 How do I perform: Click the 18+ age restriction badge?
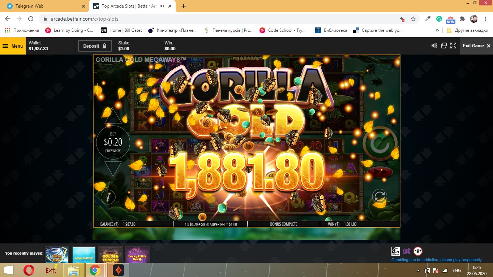tap(418, 251)
